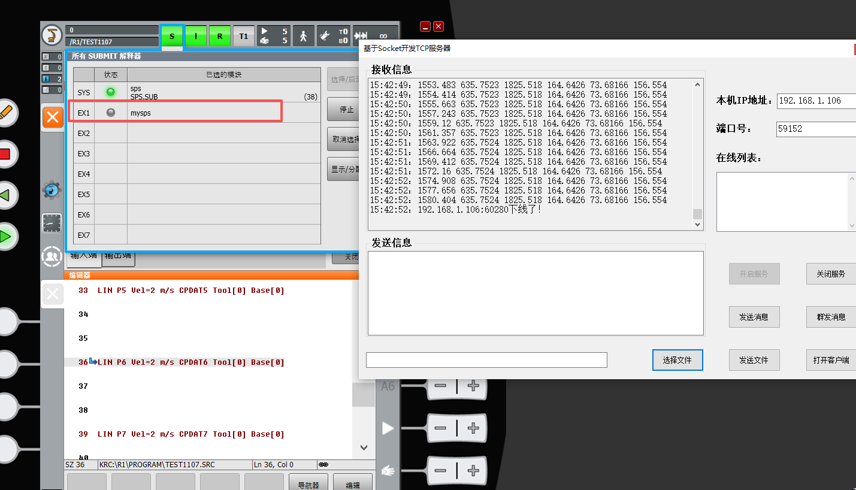This screenshot has width=856, height=490.
Task: Click the A6 axis plus jog key
Action: click(x=473, y=386)
